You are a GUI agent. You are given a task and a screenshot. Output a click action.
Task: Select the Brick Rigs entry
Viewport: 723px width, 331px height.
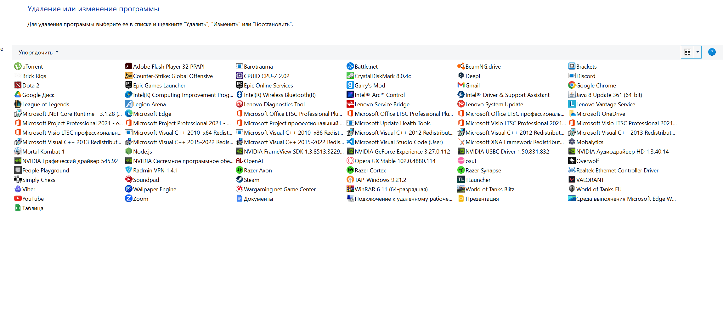(x=30, y=76)
